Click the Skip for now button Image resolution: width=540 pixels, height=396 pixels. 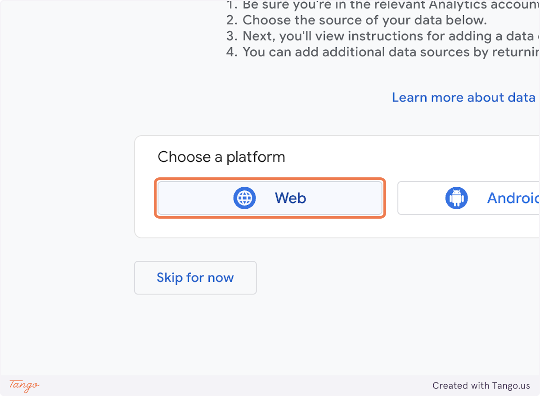195,277
